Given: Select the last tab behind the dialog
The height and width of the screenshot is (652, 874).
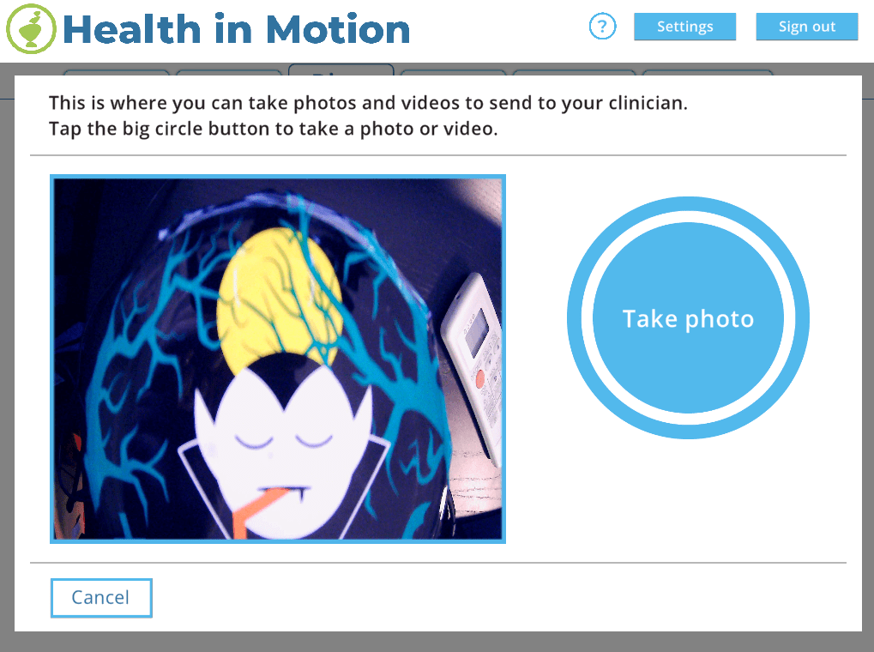Looking at the screenshot, I should coord(708,73).
